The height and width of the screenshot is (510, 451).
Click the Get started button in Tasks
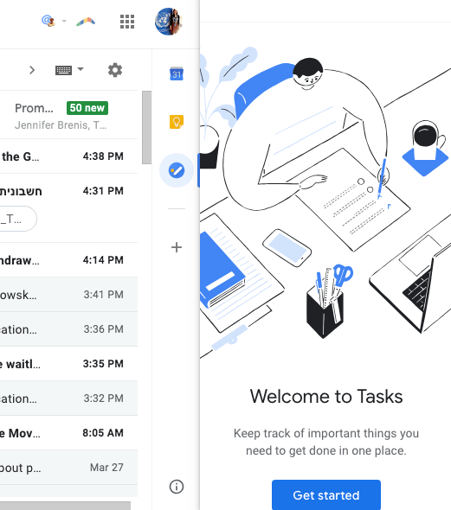pyautogui.click(x=326, y=494)
